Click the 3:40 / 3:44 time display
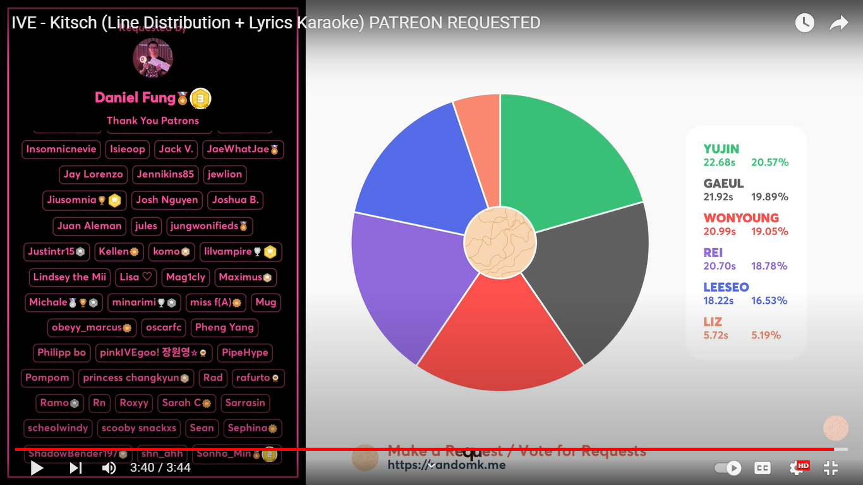The image size is (863, 485). [x=160, y=468]
